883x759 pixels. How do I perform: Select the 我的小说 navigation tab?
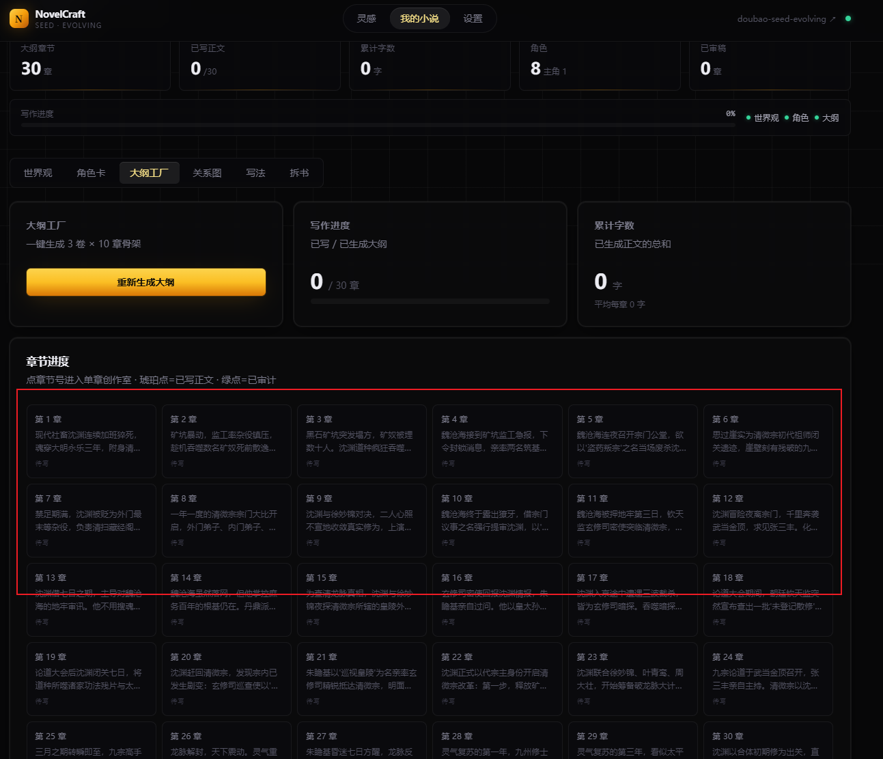tap(419, 18)
